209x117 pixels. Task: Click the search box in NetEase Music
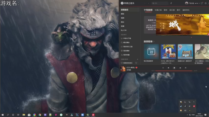pyautogui.click(x=160, y=3)
